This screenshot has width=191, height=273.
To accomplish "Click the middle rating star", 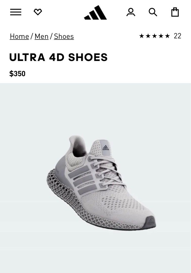I will pyautogui.click(x=154, y=36).
